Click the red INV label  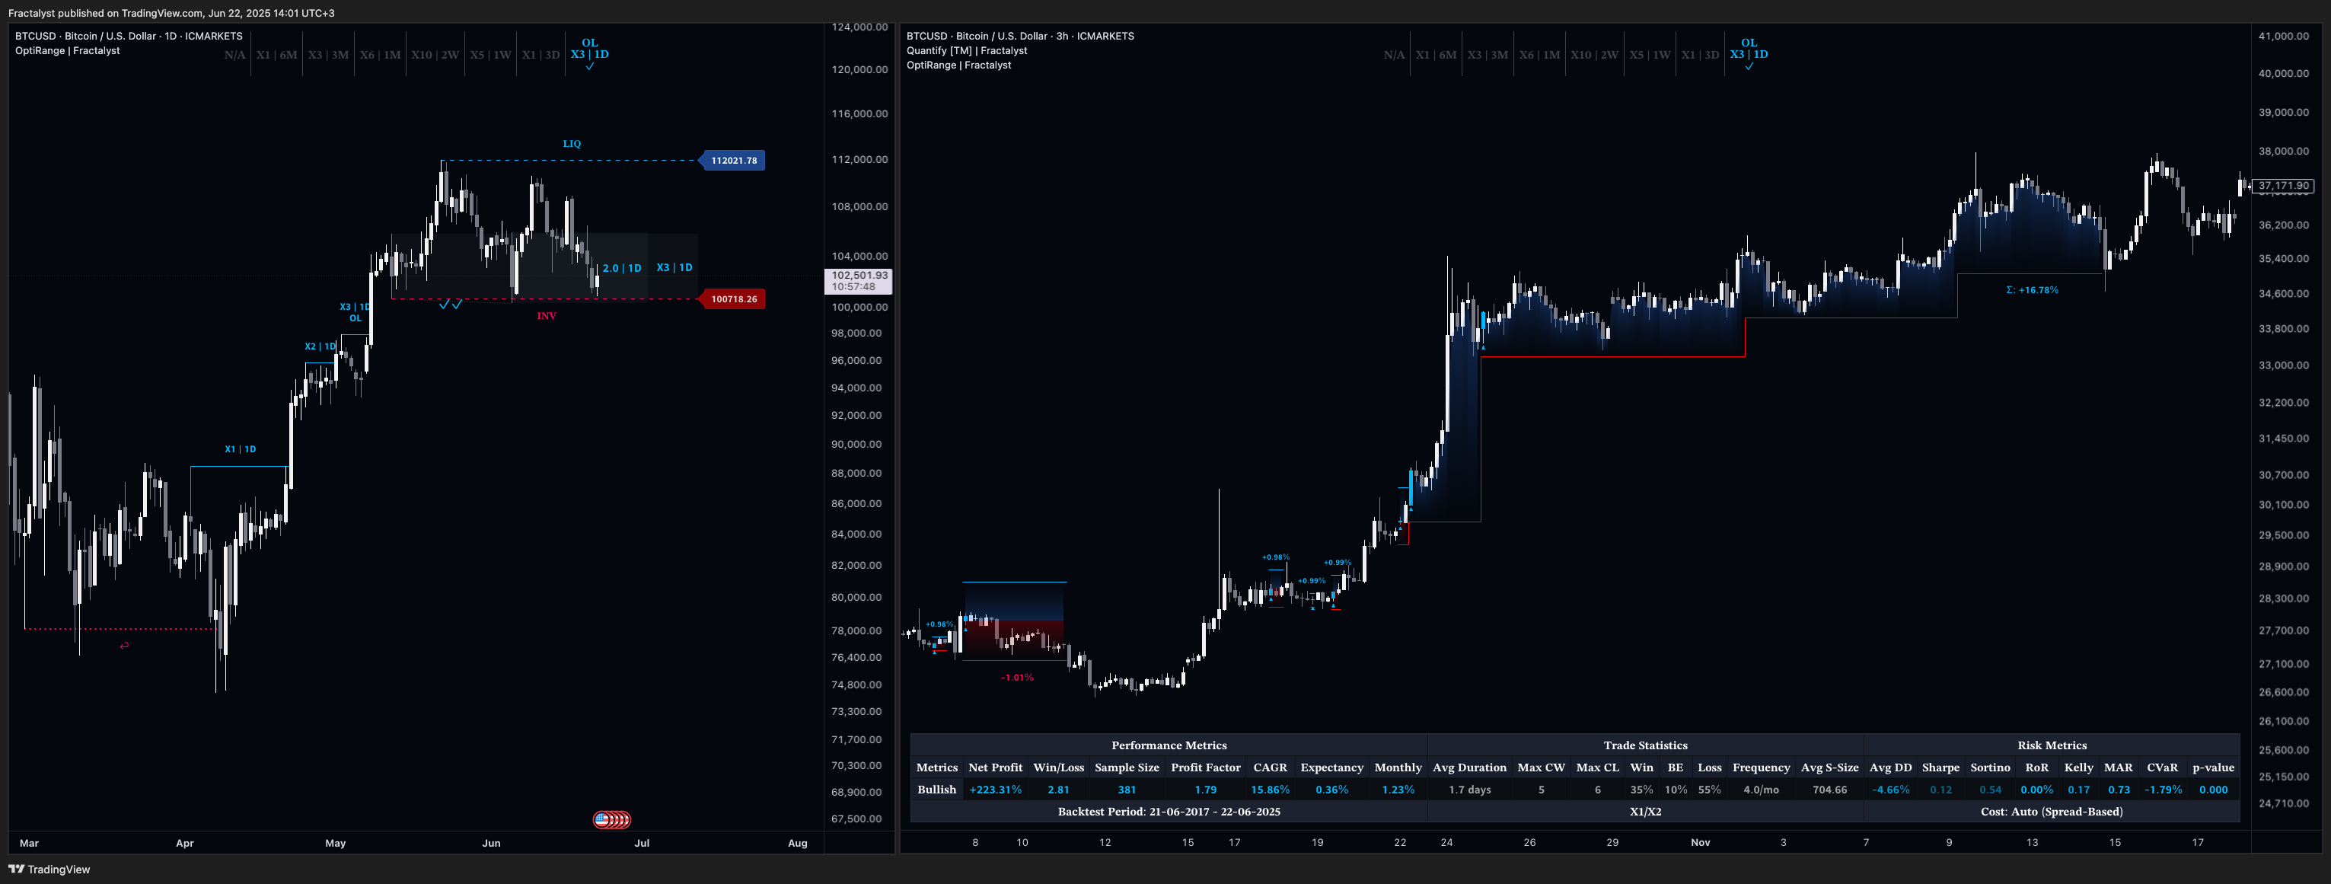point(547,316)
